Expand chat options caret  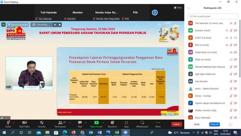click(x=86, y=123)
